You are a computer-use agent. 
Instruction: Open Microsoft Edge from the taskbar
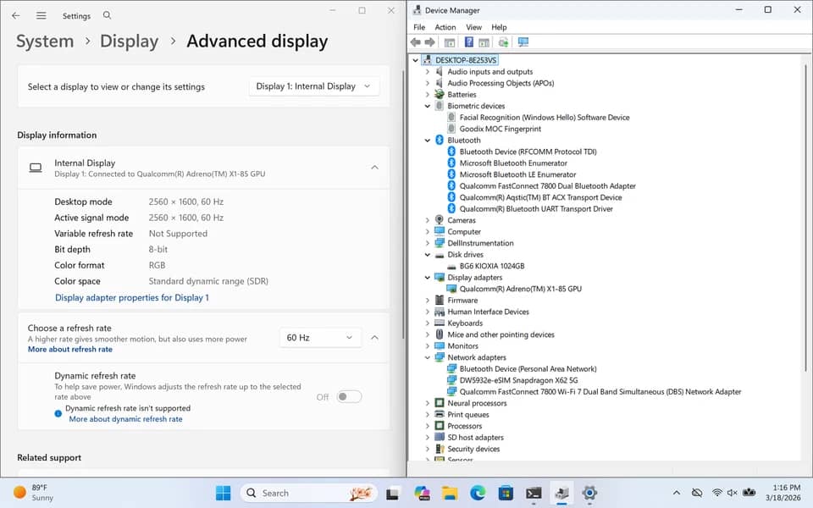click(478, 493)
